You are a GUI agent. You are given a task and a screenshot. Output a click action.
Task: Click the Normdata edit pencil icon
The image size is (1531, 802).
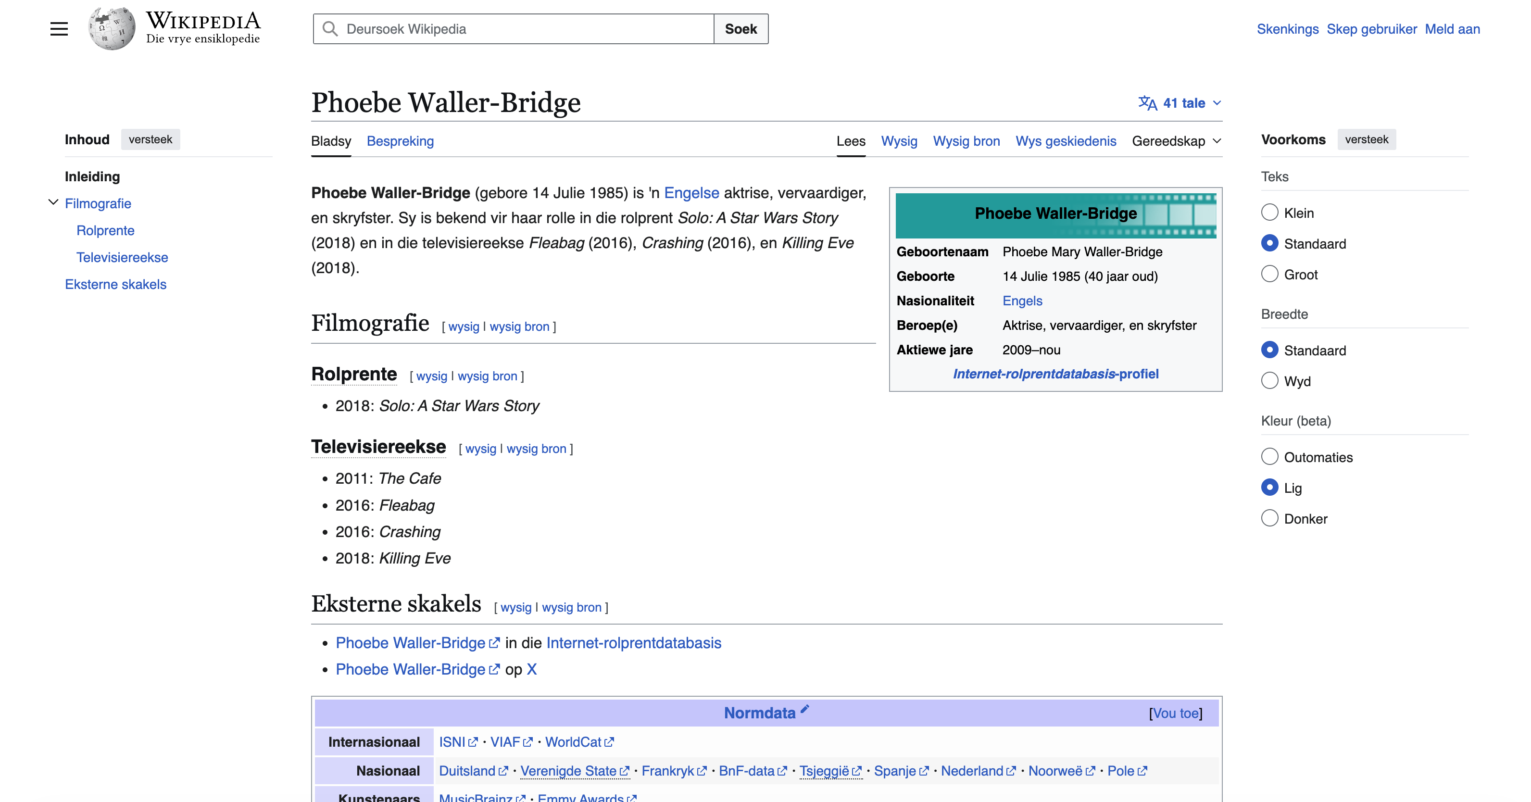point(805,708)
